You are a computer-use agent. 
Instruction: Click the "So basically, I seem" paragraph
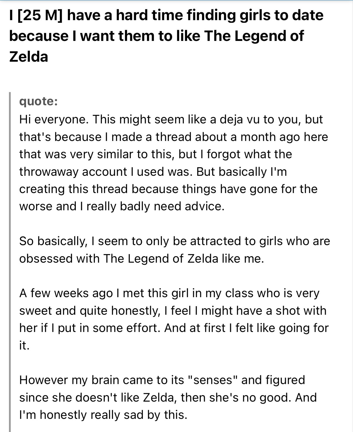pos(175,250)
